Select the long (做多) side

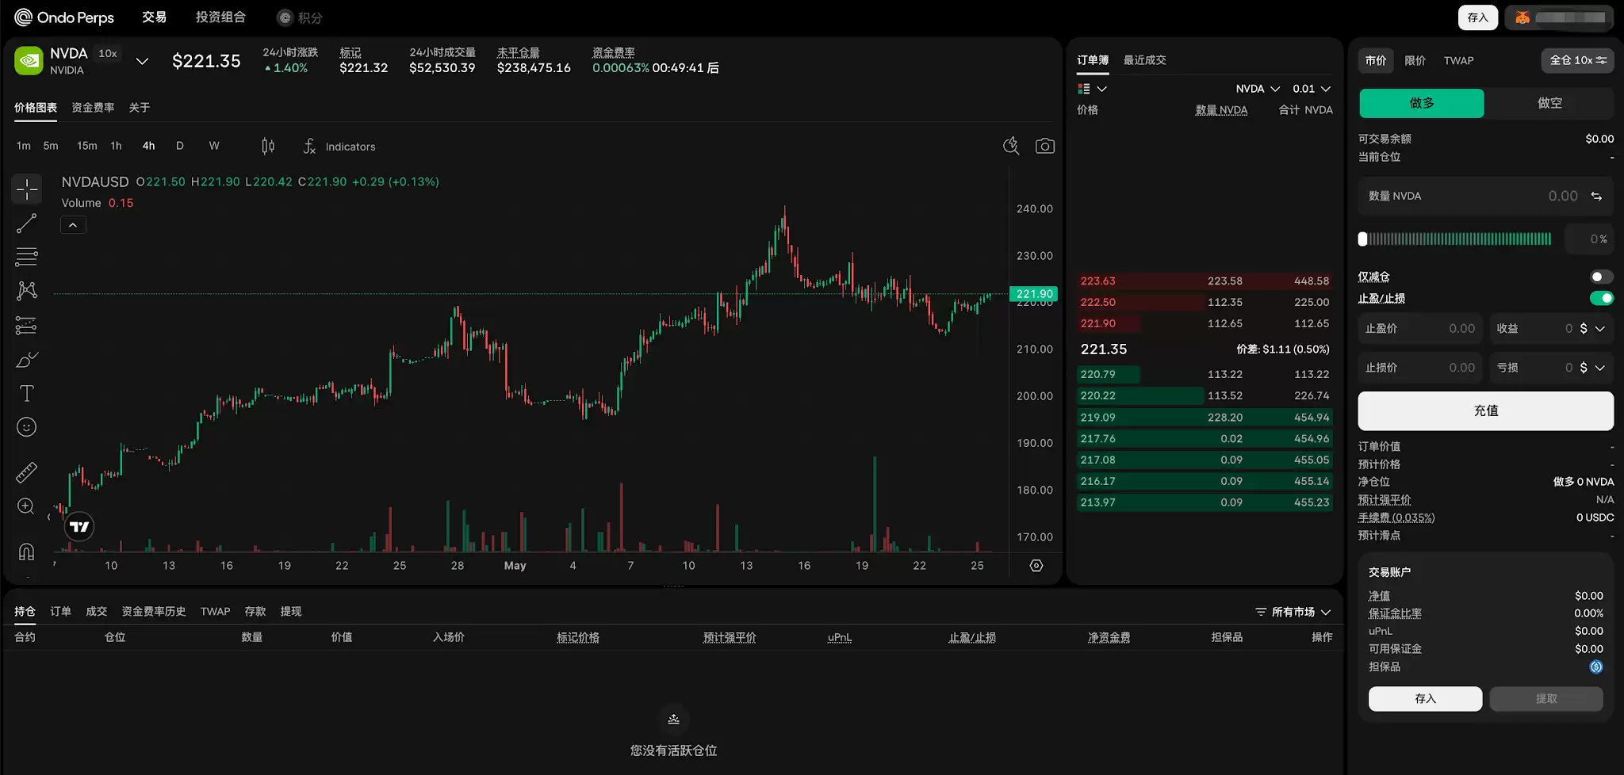(1422, 103)
